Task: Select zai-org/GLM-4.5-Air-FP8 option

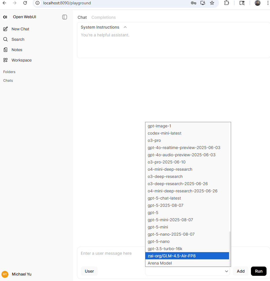Action: [187, 256]
